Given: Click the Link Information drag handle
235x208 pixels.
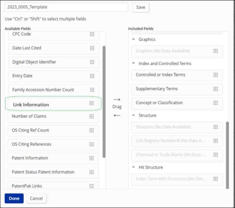Looking at the screenshot, I should click(x=92, y=103).
